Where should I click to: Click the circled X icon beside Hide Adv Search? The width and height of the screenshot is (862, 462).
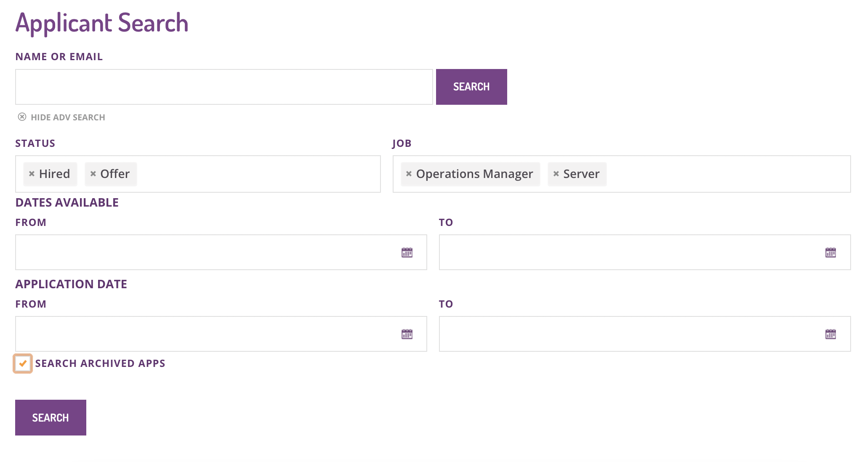22,117
